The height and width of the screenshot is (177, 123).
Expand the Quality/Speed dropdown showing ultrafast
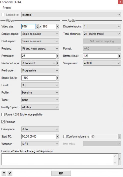pos(40,107)
